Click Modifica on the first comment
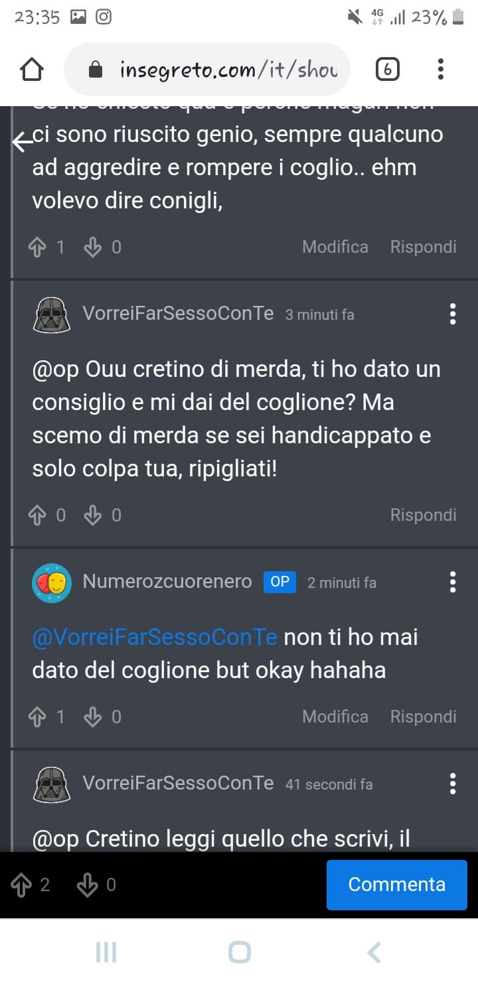The image size is (478, 982). [x=335, y=247]
